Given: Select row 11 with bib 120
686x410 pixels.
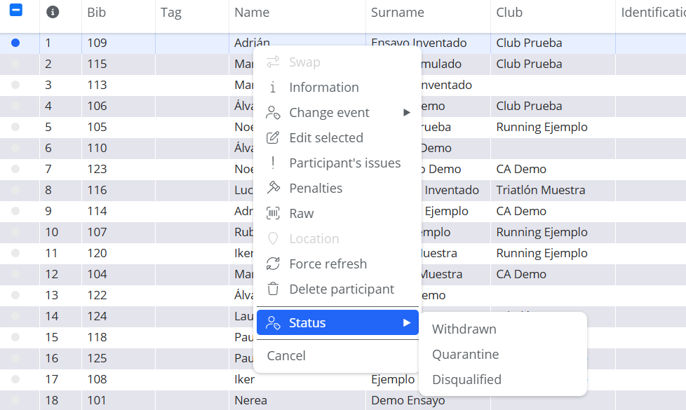Looking at the screenshot, I should click(x=15, y=253).
